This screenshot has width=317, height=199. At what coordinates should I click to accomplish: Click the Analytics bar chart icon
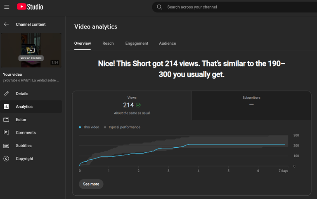(6, 107)
